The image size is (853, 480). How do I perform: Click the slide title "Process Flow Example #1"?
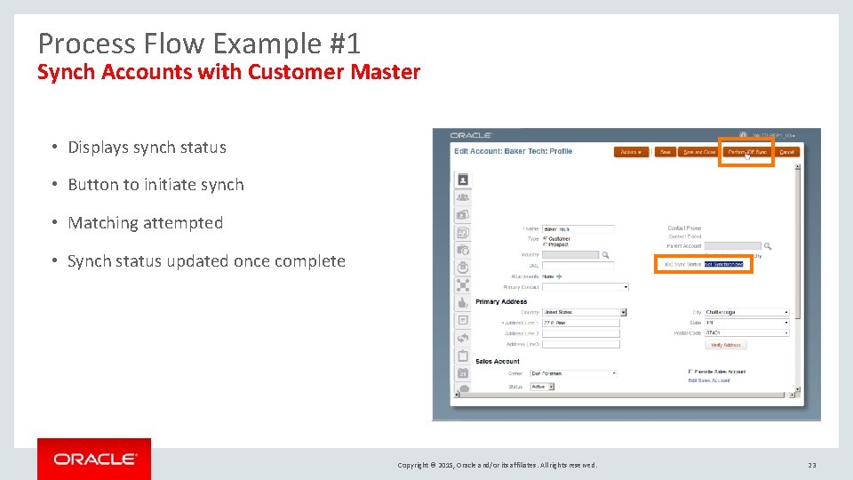[x=199, y=44]
